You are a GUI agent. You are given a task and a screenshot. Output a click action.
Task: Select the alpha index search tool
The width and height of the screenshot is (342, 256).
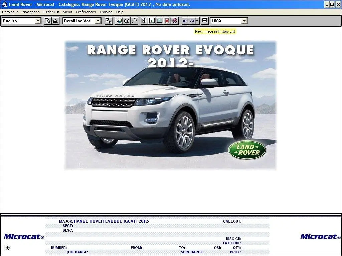tap(127, 21)
